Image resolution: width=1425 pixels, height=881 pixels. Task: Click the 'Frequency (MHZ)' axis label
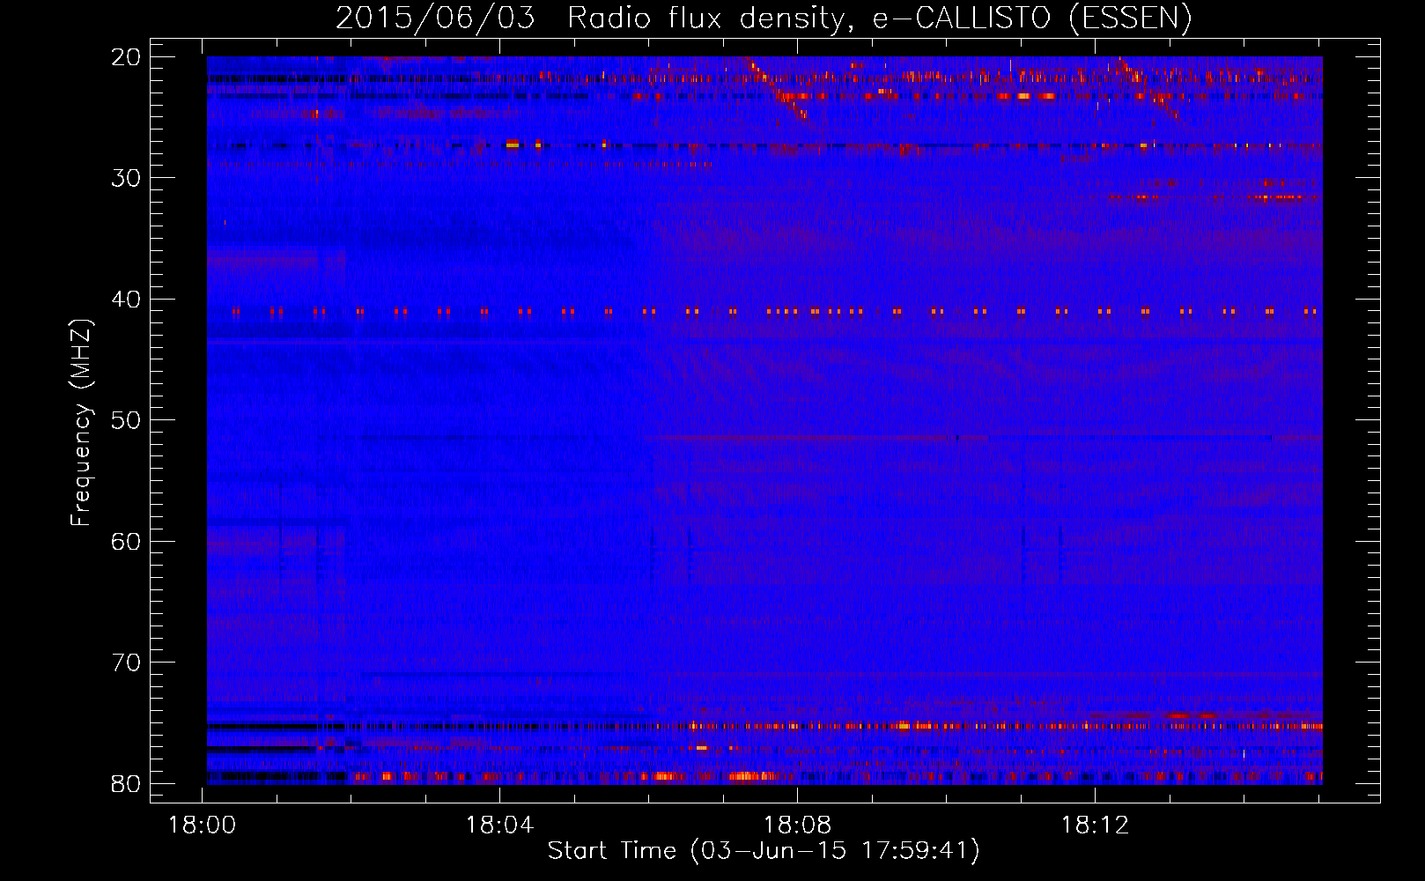81,423
